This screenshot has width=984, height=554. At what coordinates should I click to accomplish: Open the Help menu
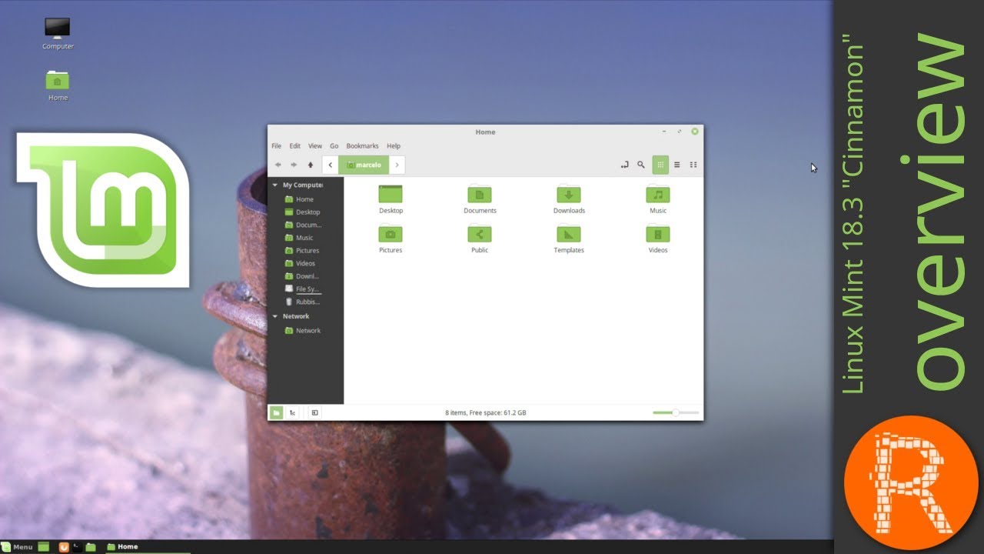pyautogui.click(x=394, y=145)
